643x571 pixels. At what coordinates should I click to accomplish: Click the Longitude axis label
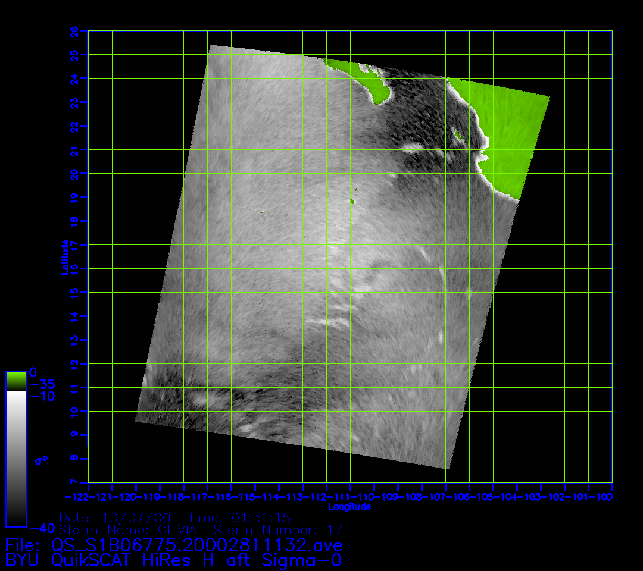(x=349, y=507)
